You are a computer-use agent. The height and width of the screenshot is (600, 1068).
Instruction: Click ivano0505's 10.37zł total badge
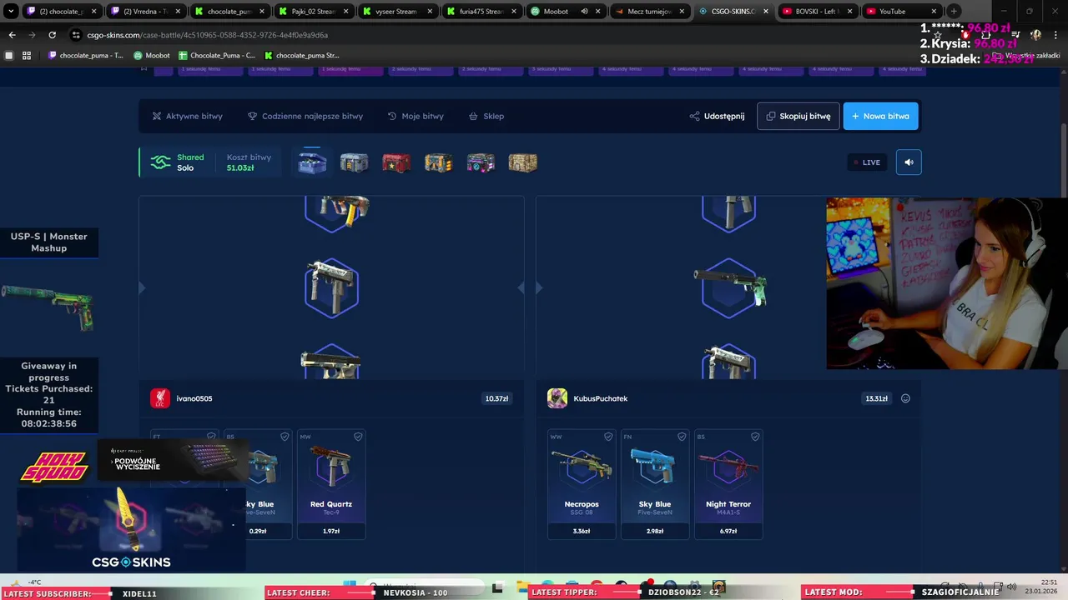(x=496, y=398)
